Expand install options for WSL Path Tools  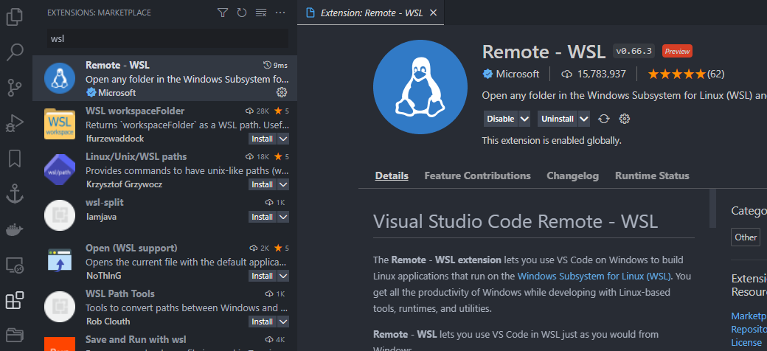283,322
